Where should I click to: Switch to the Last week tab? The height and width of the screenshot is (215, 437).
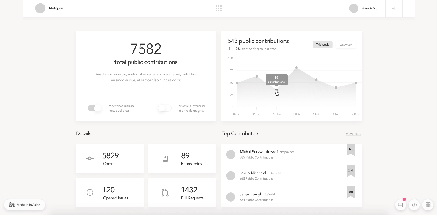pos(345,45)
